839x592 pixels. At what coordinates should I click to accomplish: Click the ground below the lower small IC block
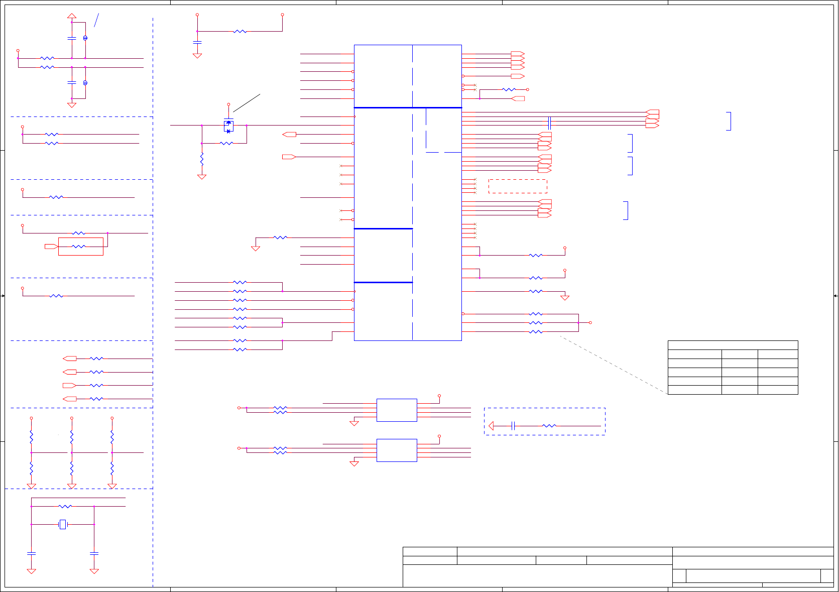point(354,463)
